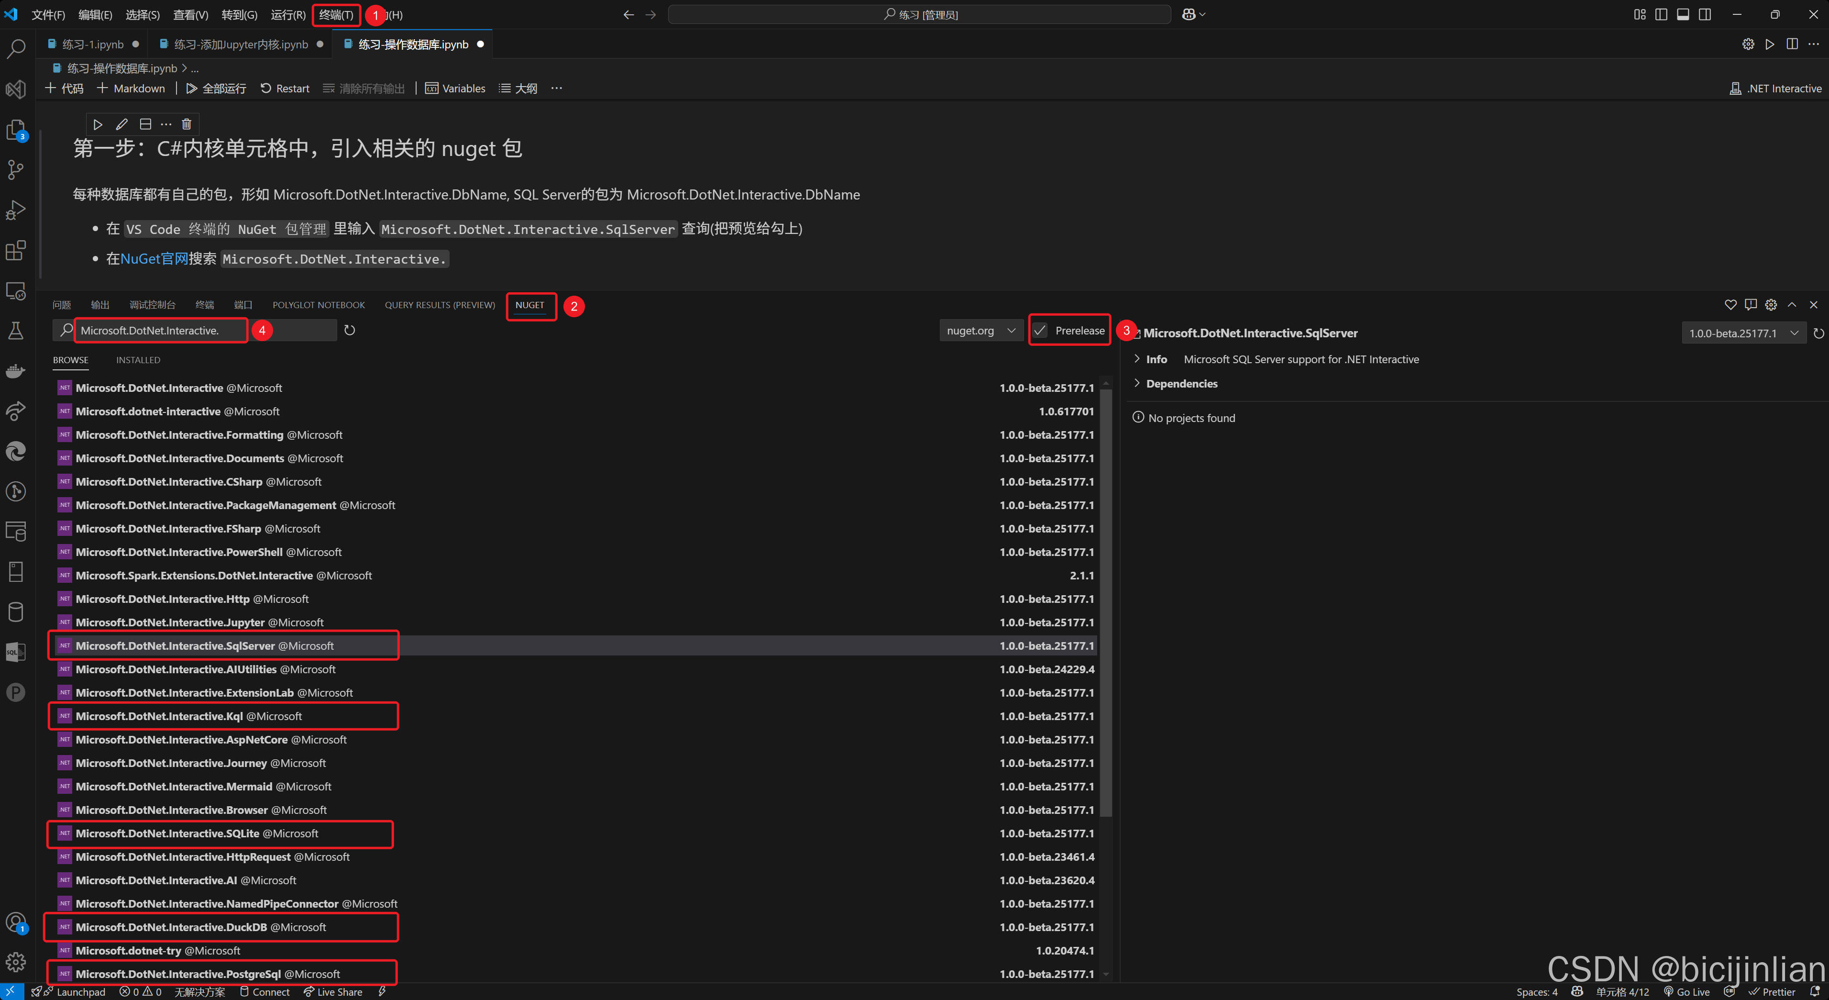This screenshot has width=1829, height=1000.
Task: Click the Restart kernel button
Action: point(285,88)
